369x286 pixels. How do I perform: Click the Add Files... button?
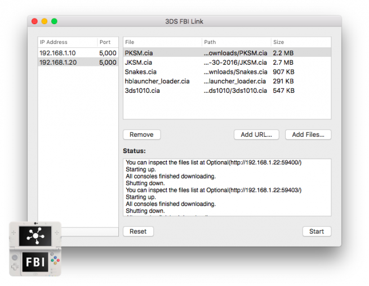[x=308, y=135]
